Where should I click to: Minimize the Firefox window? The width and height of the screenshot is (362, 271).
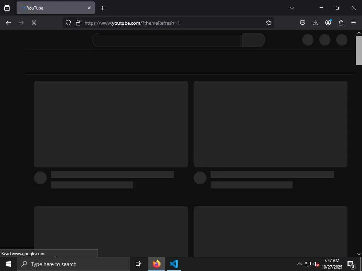pos(321,8)
